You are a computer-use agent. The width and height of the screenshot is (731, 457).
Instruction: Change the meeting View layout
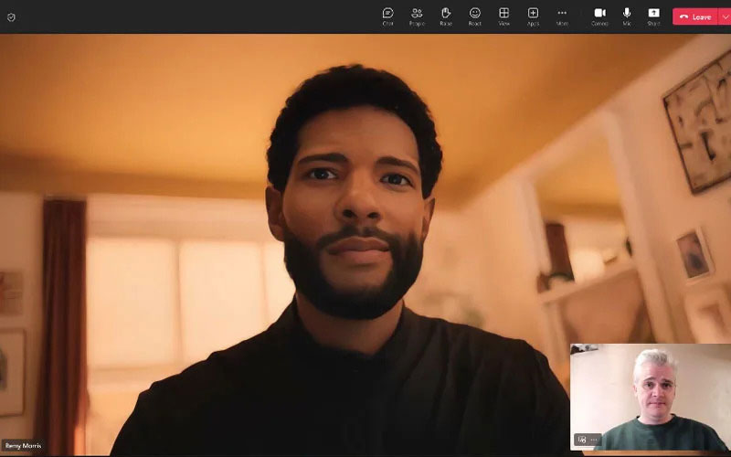coord(504,16)
